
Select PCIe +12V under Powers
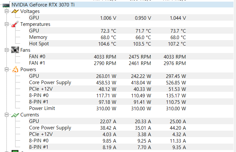[x=131, y=89]
